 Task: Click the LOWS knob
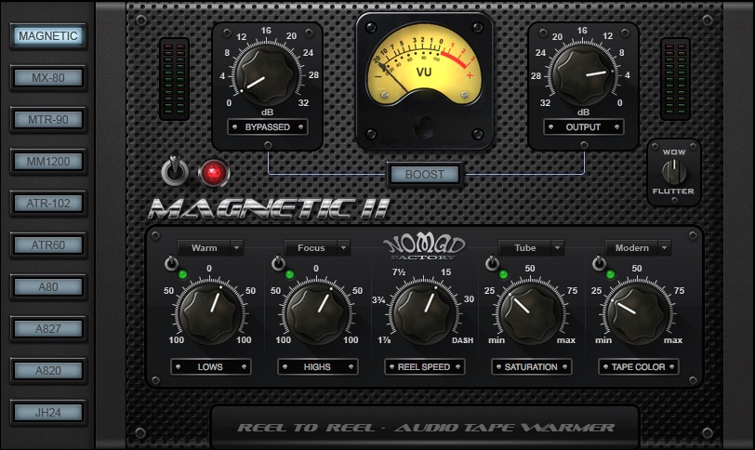pos(210,314)
